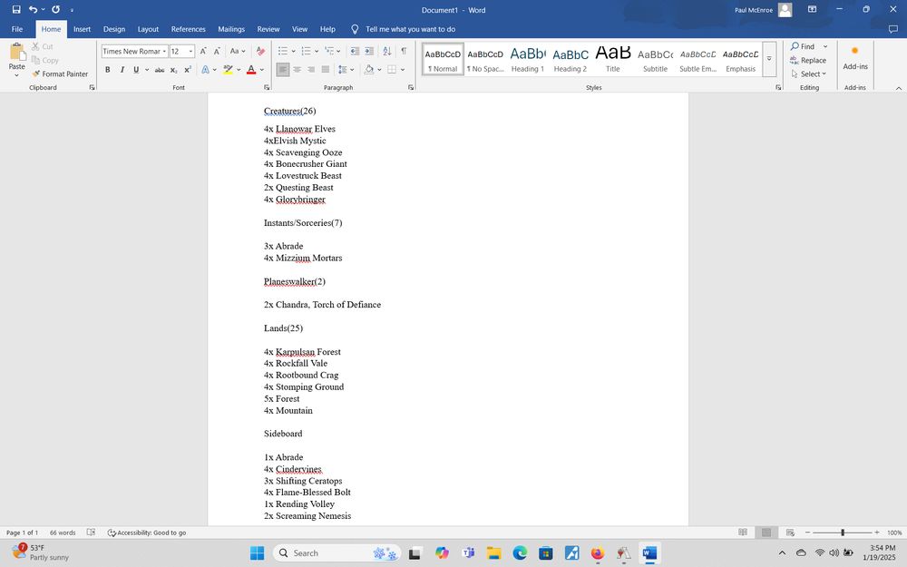Open File Explorer from the taskbar
The image size is (907, 567).
click(x=493, y=553)
